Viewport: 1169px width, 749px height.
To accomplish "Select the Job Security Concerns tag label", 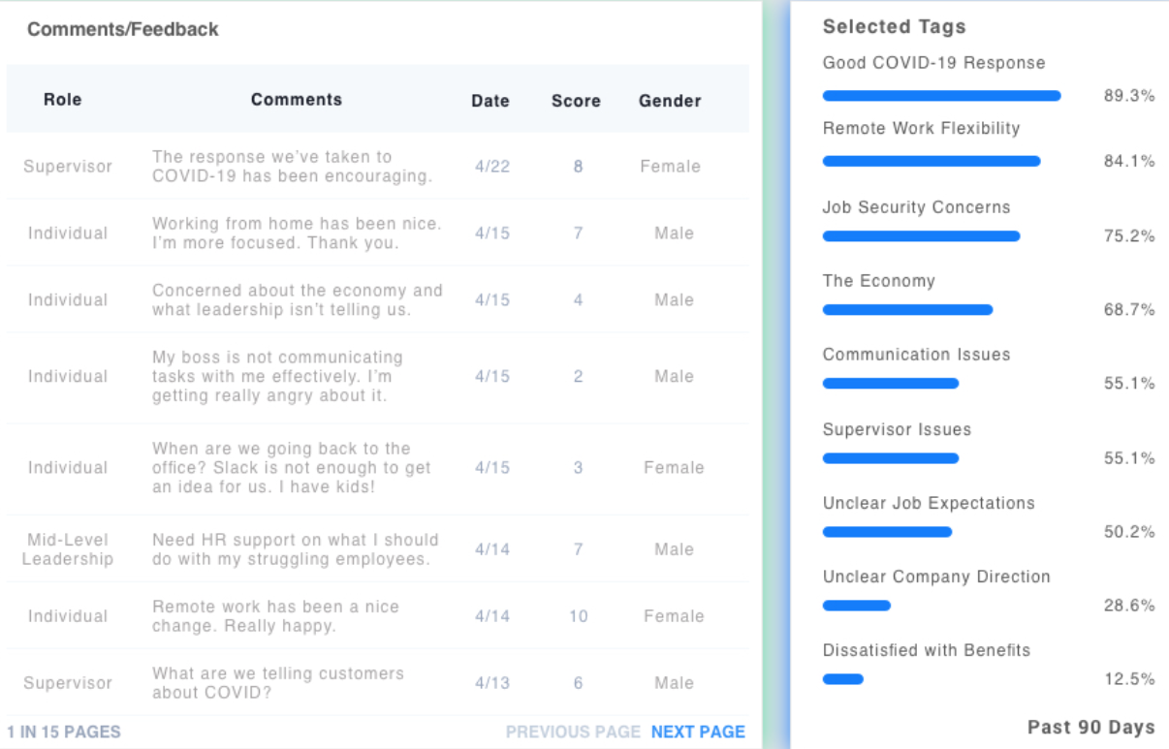I will [917, 207].
